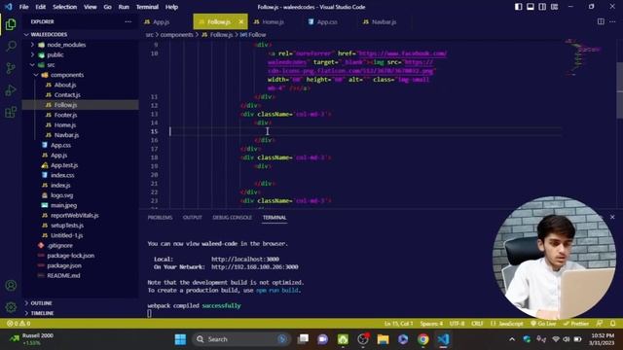
Task: Switch to the Problems panel tab
Action: click(x=160, y=218)
